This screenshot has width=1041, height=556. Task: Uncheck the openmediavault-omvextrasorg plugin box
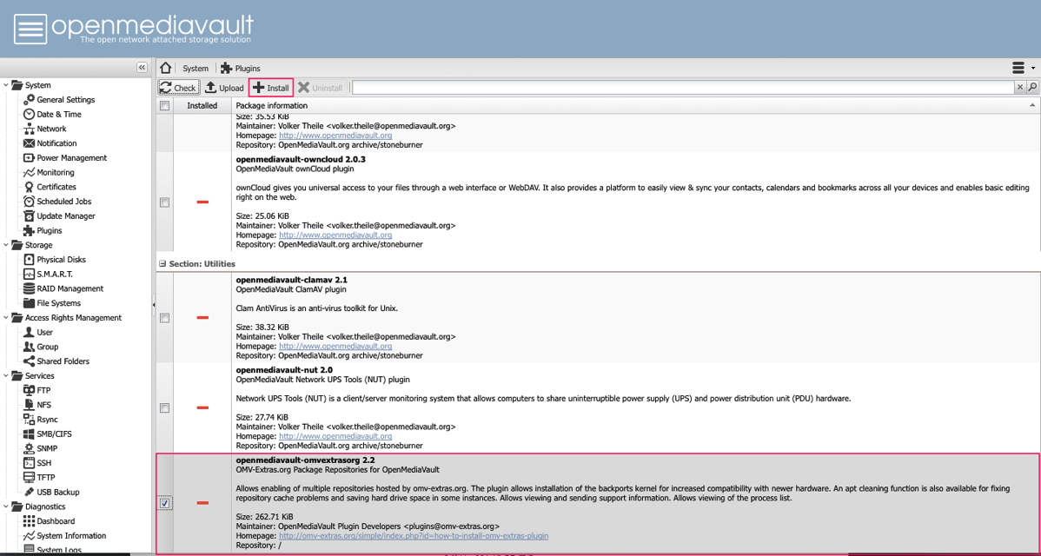click(164, 504)
